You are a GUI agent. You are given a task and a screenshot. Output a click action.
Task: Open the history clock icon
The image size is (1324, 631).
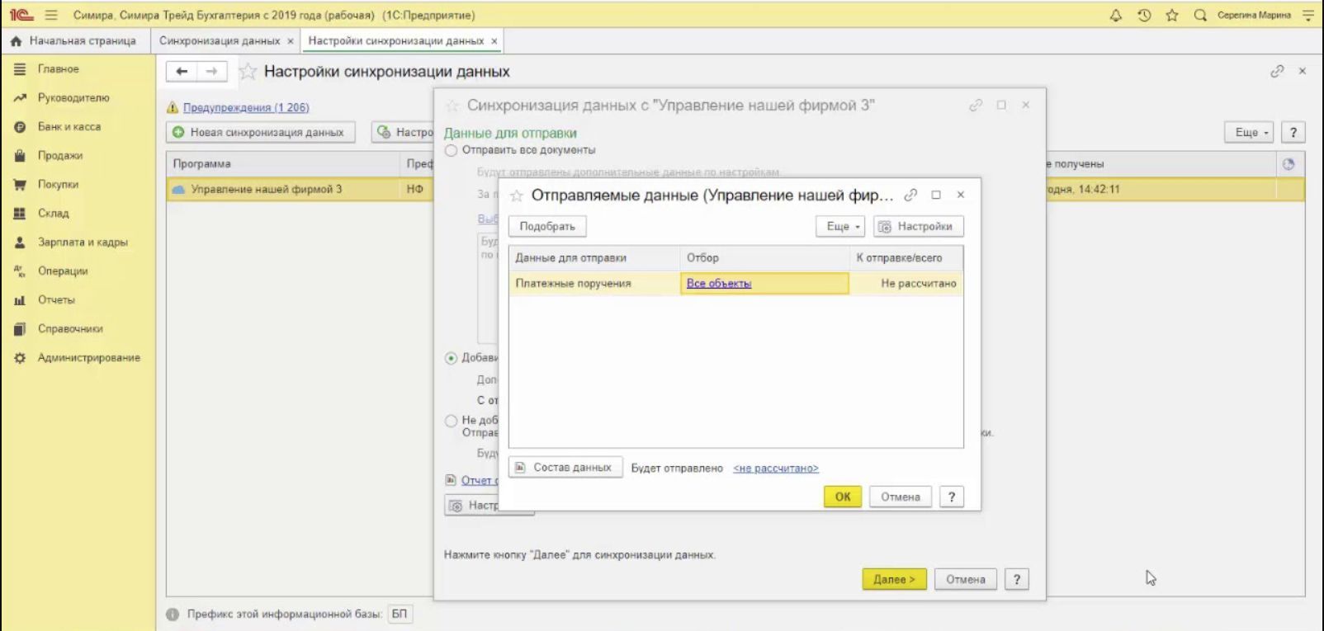click(1144, 15)
